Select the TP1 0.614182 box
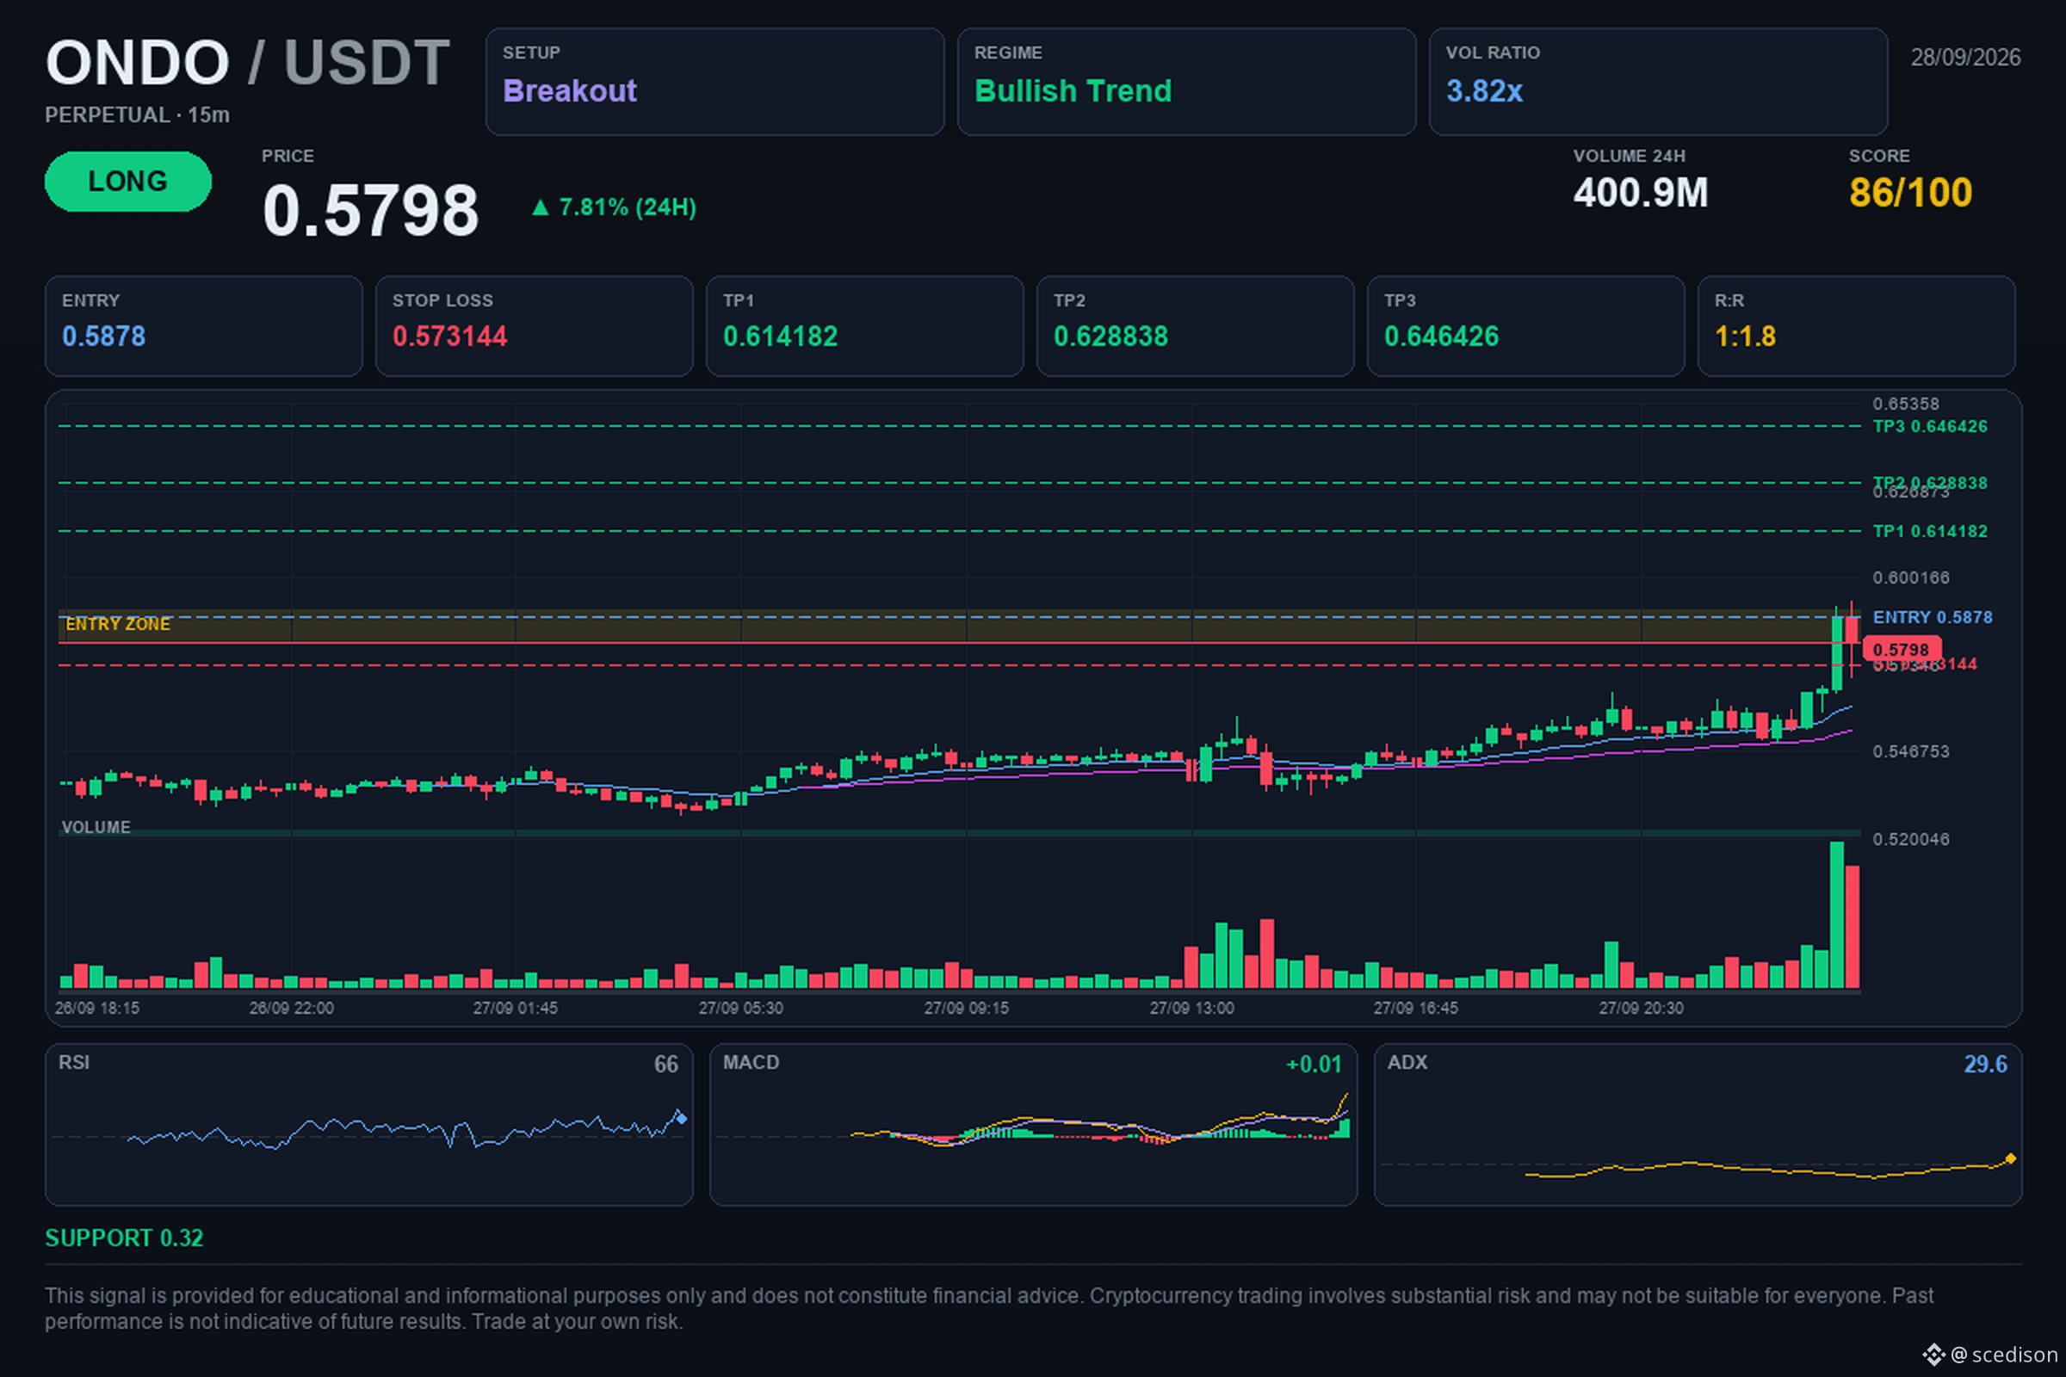Screen dimensions: 2066x1377 (x=864, y=326)
